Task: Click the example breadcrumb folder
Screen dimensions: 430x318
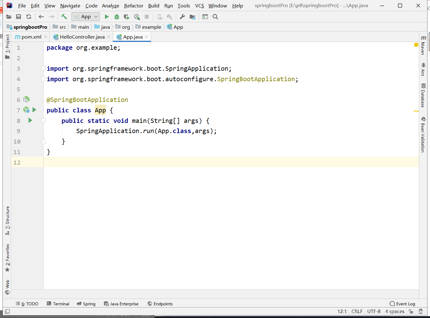Action: 149,27
